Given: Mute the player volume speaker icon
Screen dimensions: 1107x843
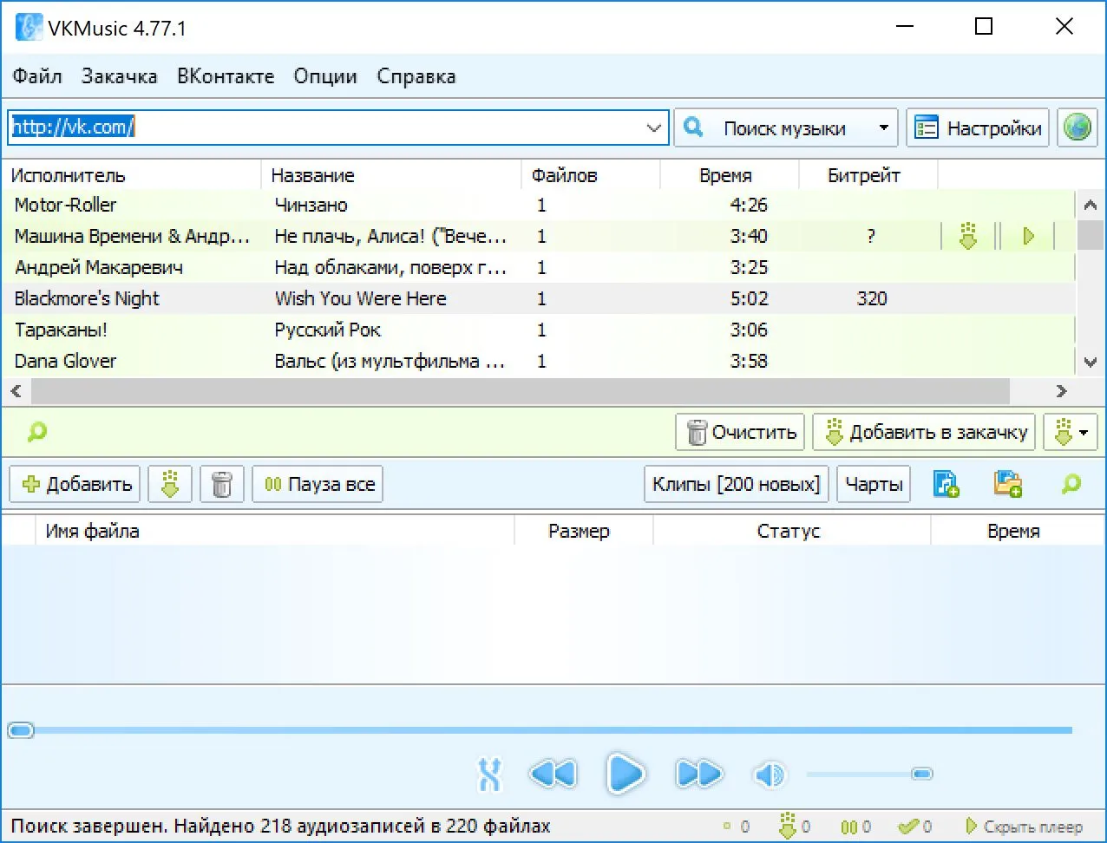Looking at the screenshot, I should tap(769, 774).
